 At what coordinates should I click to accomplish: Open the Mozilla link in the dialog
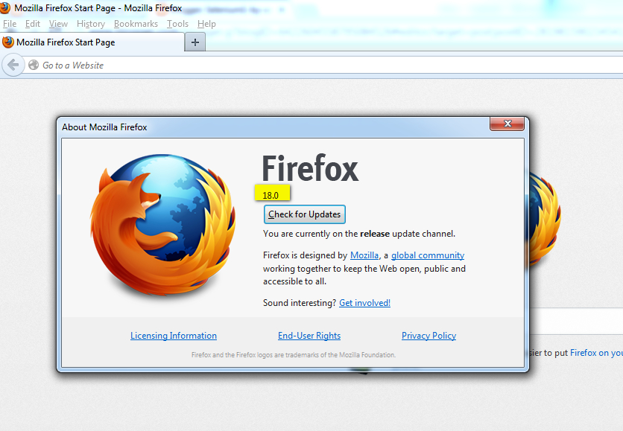click(364, 255)
